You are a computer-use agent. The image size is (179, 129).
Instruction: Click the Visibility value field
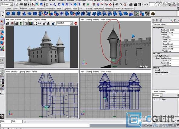pyautogui.click(x=174, y=51)
